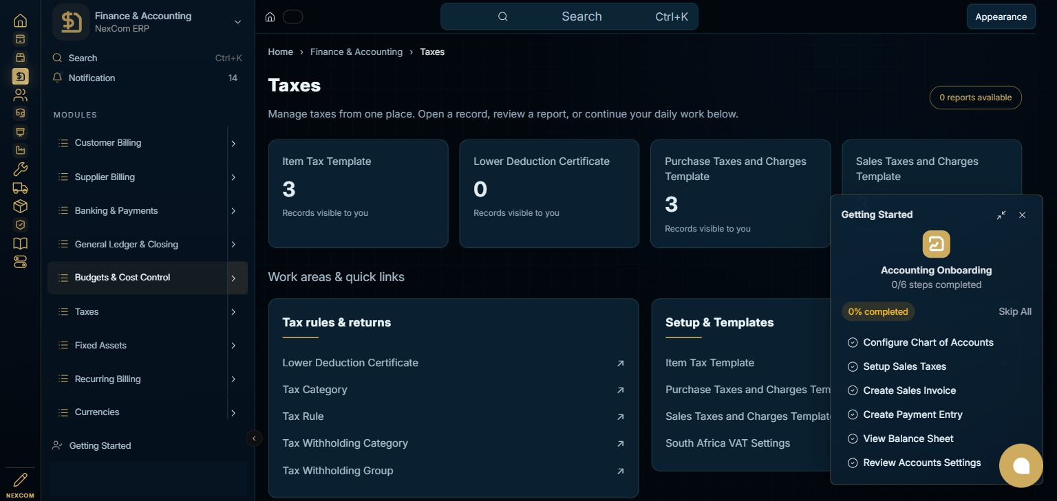This screenshot has height=501, width=1057.
Task: Check off View Balance Sheet step
Action: point(853,438)
